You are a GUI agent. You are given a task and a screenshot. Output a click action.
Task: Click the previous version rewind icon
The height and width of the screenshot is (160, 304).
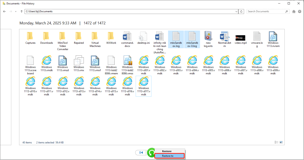141,152
